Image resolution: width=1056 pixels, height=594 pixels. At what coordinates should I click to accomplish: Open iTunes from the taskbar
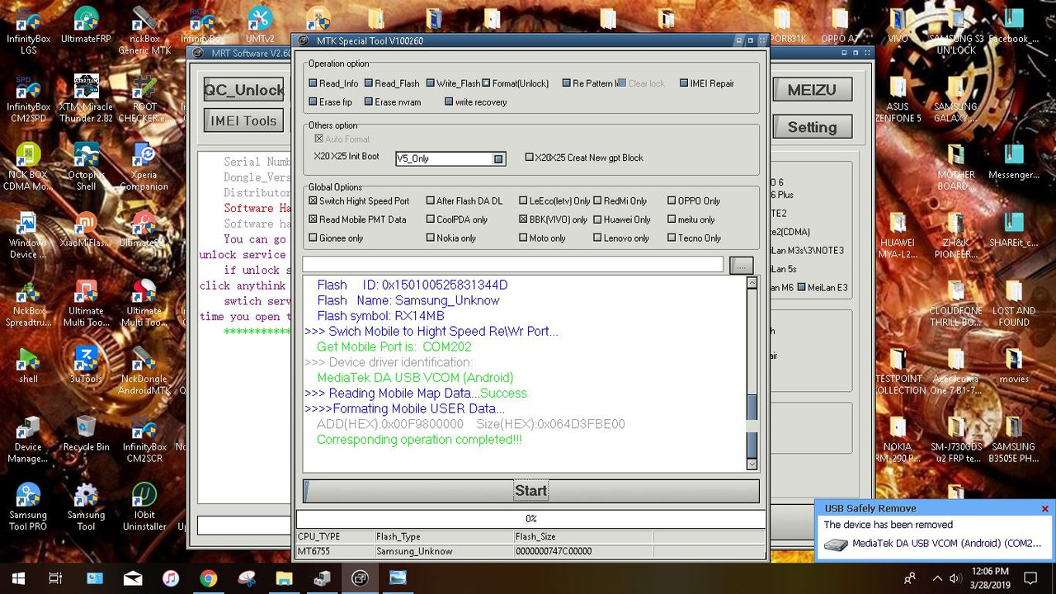coord(170,578)
